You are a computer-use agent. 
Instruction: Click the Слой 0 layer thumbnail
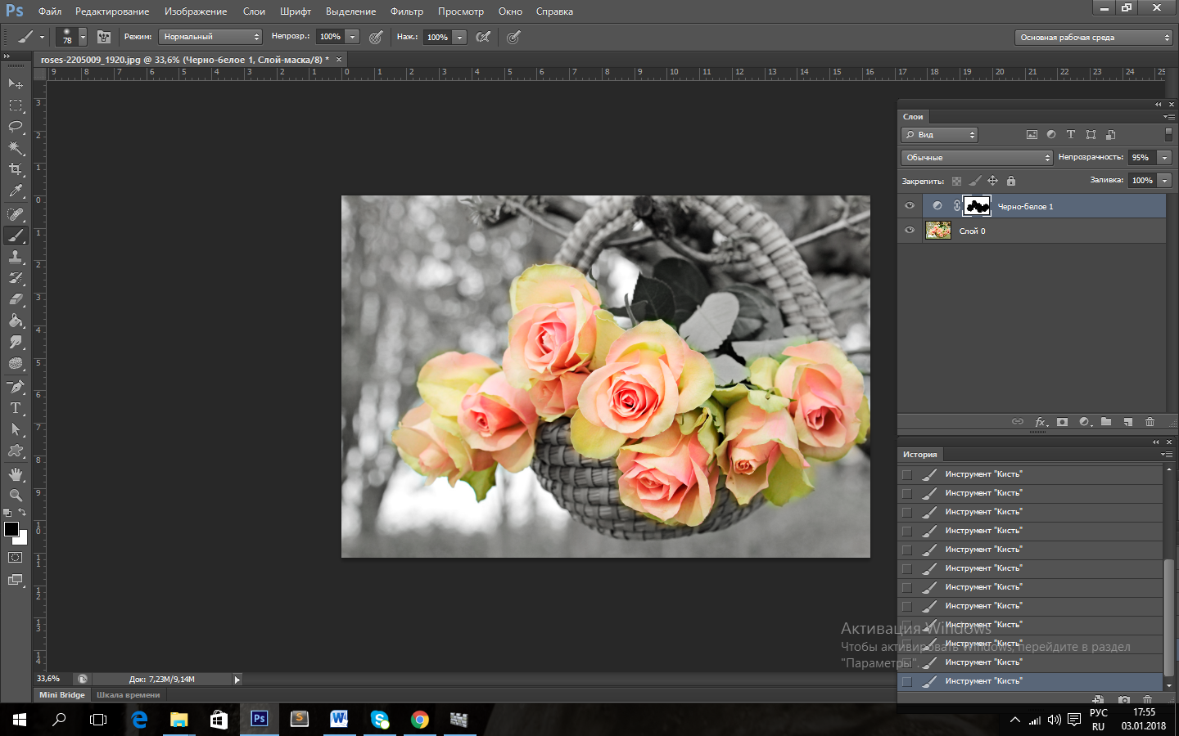938,231
